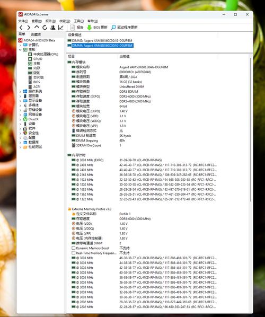Click the 数据库 database icon

point(25,142)
